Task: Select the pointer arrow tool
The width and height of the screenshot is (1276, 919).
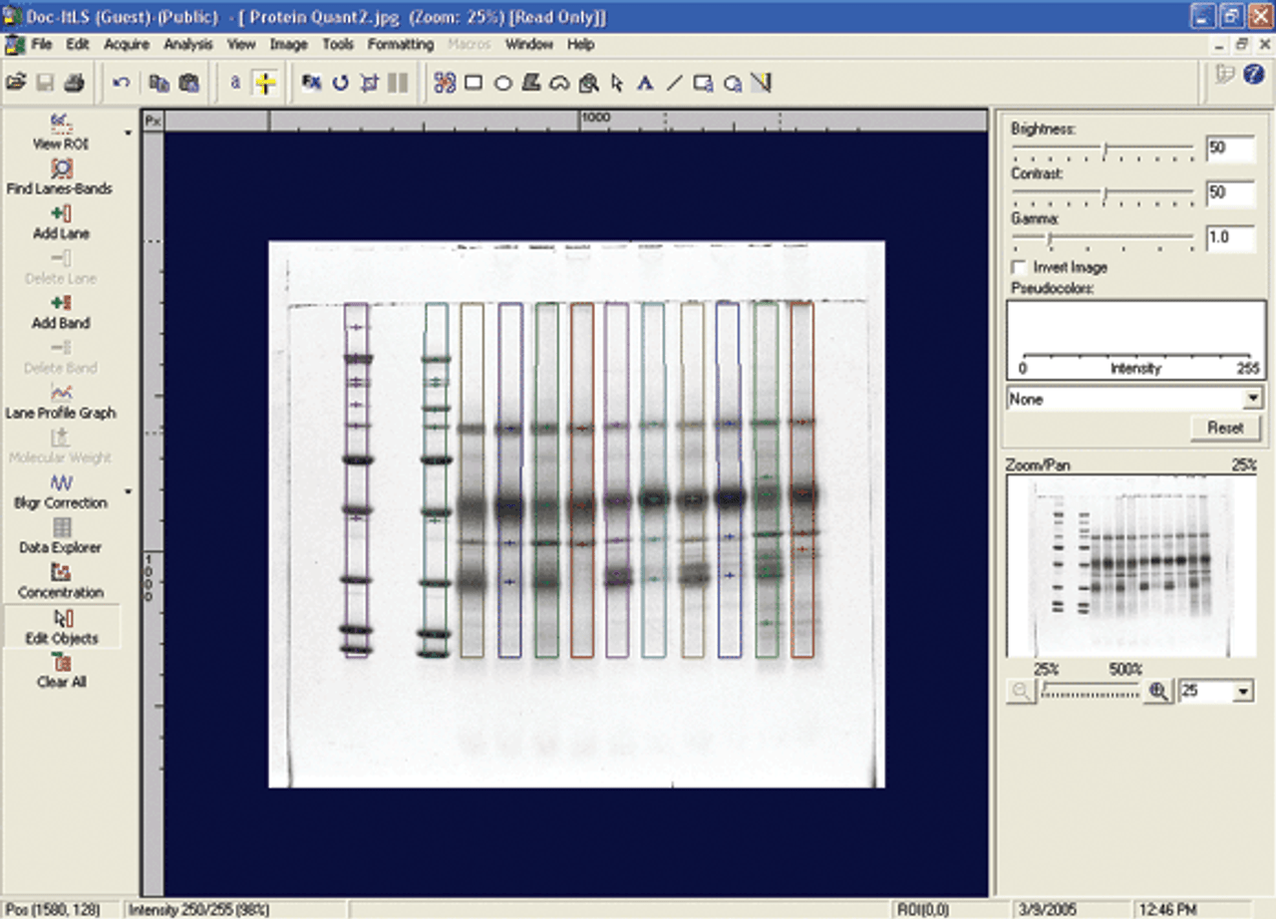Action: (617, 83)
